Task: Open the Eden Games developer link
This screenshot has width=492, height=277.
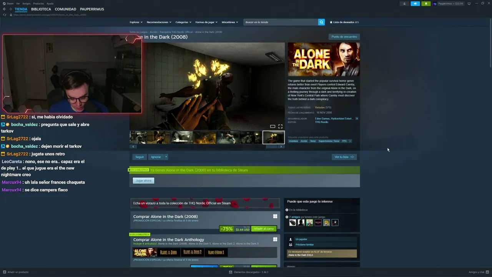Action: pyautogui.click(x=322, y=118)
